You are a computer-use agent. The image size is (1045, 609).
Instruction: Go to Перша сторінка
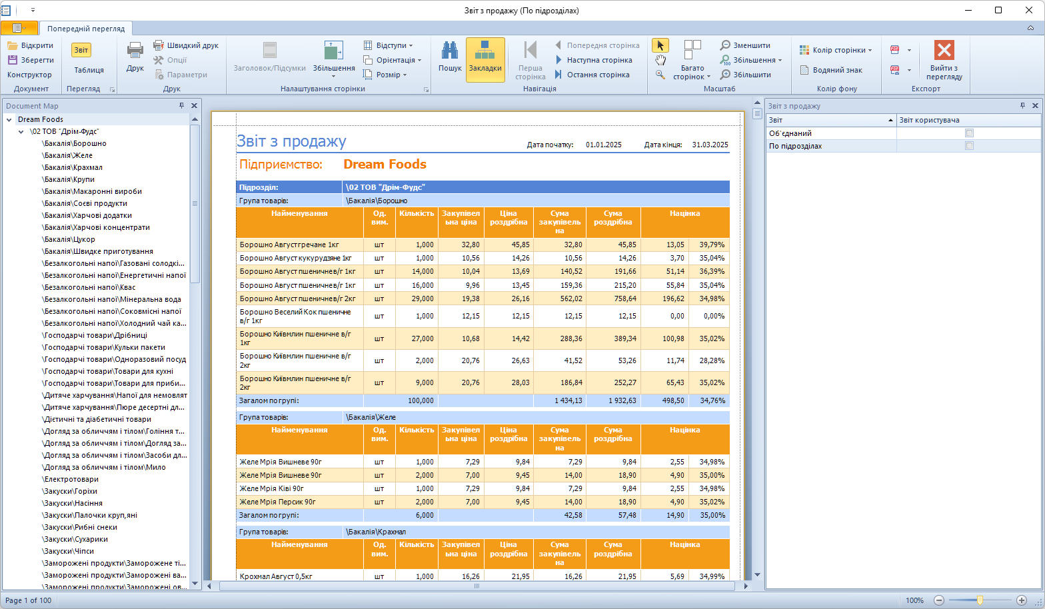pos(530,60)
